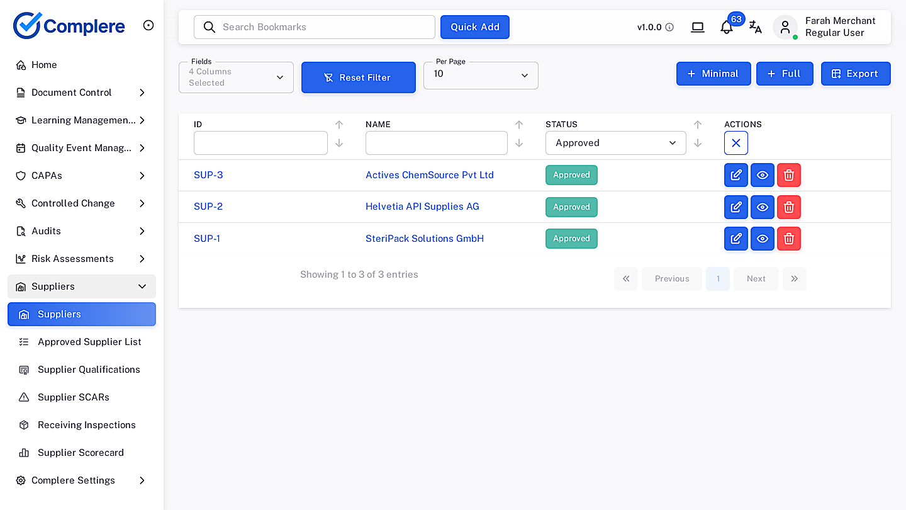Click the Reset Filter button
906x510 pixels.
pyautogui.click(x=359, y=77)
